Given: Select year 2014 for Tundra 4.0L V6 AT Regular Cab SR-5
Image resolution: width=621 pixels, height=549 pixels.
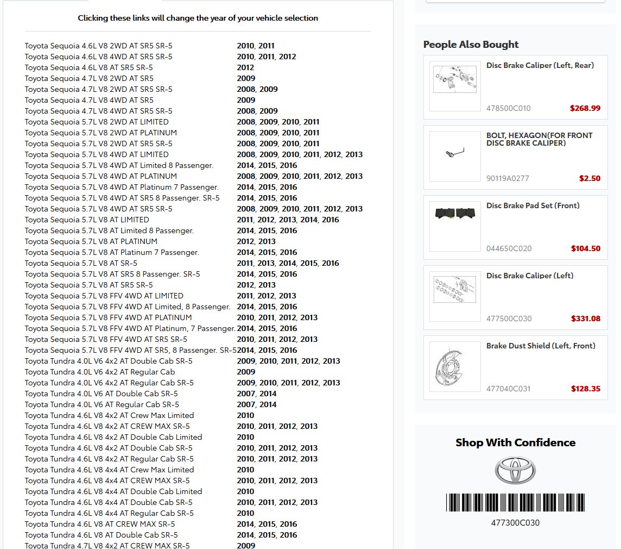Looking at the screenshot, I should pyautogui.click(x=268, y=404).
